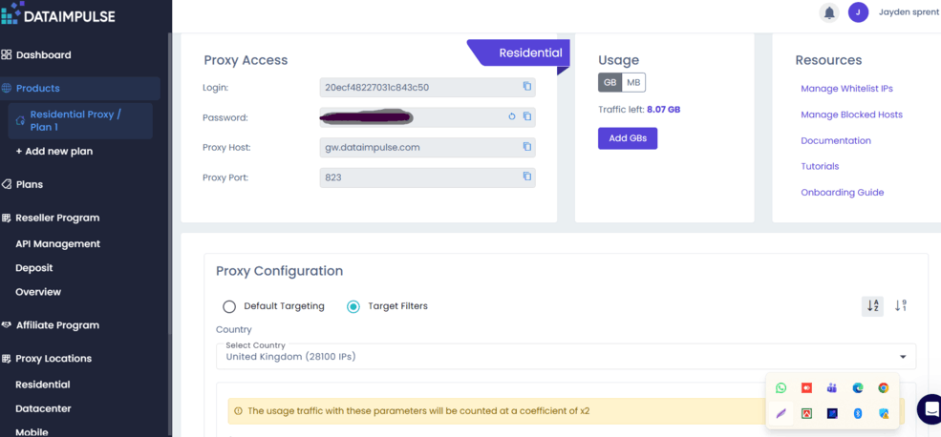941x437 pixels.
Task: Open the notifications bell
Action: pos(829,12)
